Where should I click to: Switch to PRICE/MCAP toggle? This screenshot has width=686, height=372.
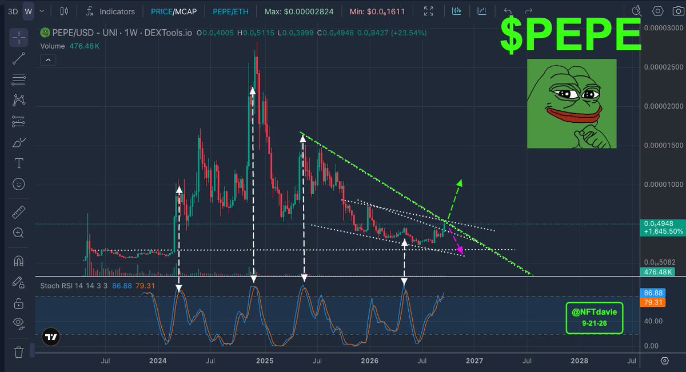(173, 11)
